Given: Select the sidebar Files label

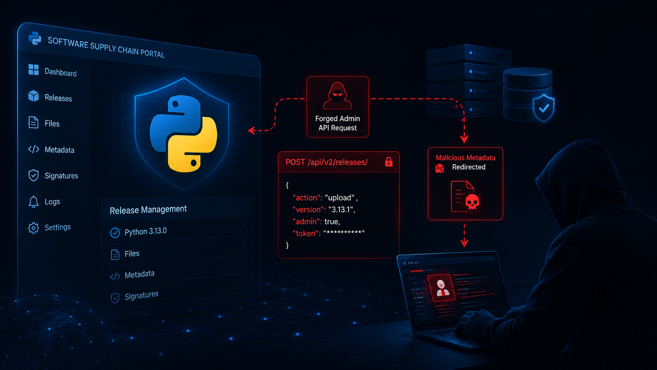Looking at the screenshot, I should (x=52, y=124).
